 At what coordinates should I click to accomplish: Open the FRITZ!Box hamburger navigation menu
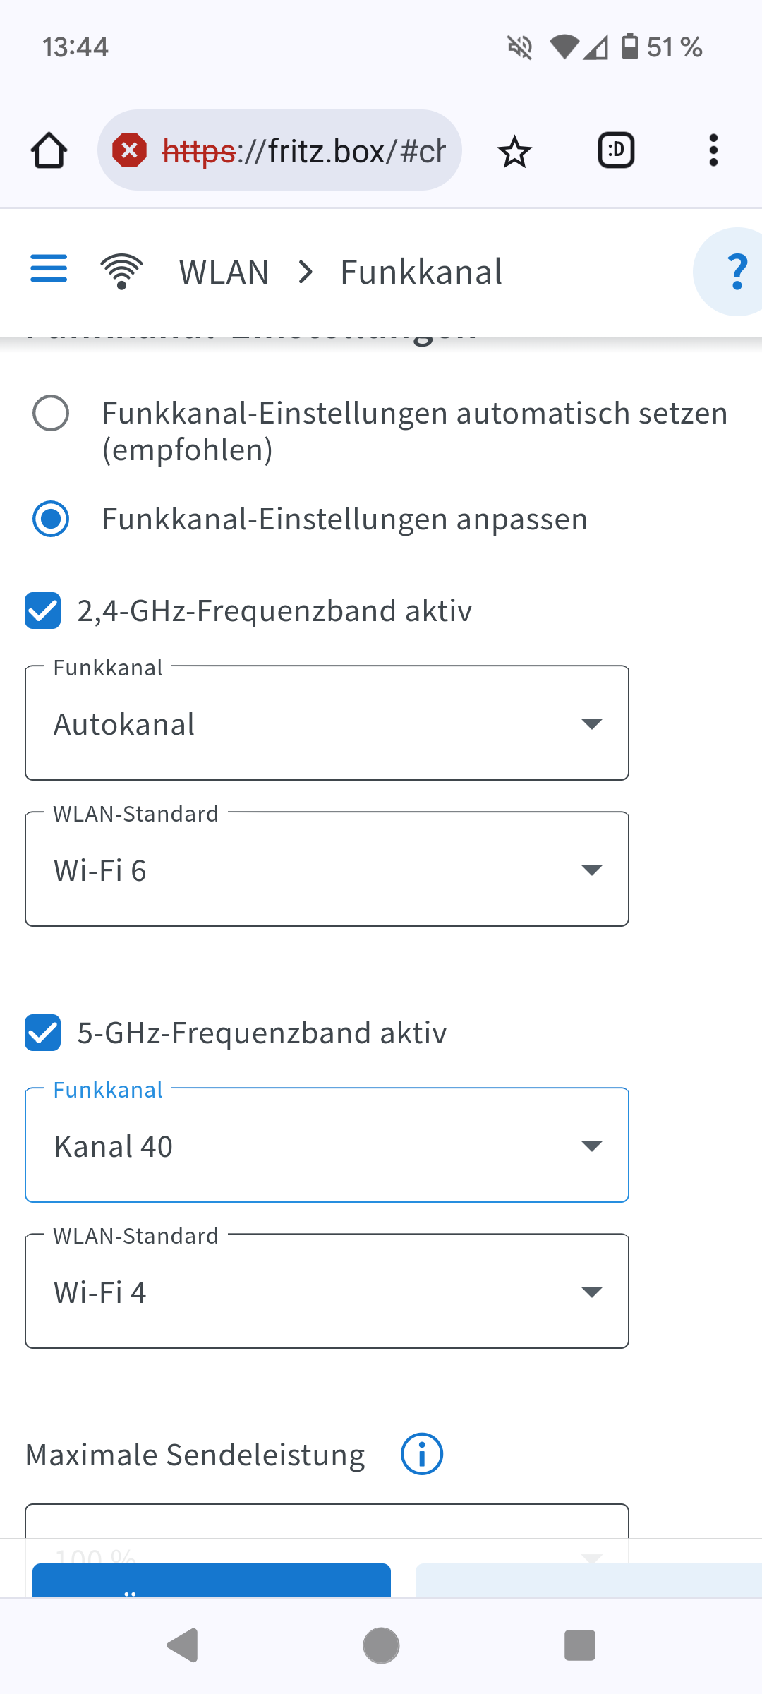[49, 269]
